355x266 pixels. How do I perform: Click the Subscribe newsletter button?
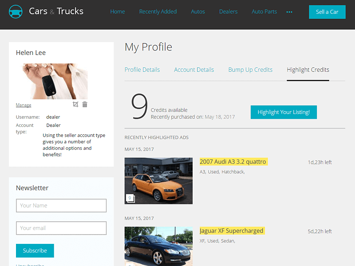pyautogui.click(x=35, y=250)
